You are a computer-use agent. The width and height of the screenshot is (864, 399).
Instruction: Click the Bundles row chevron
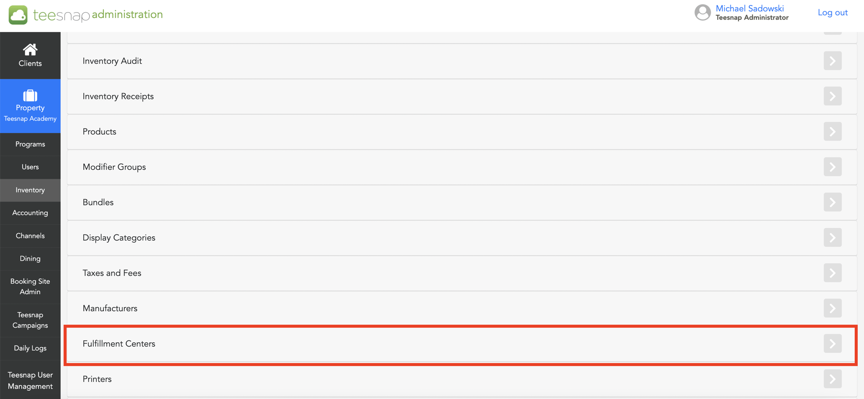pos(832,202)
